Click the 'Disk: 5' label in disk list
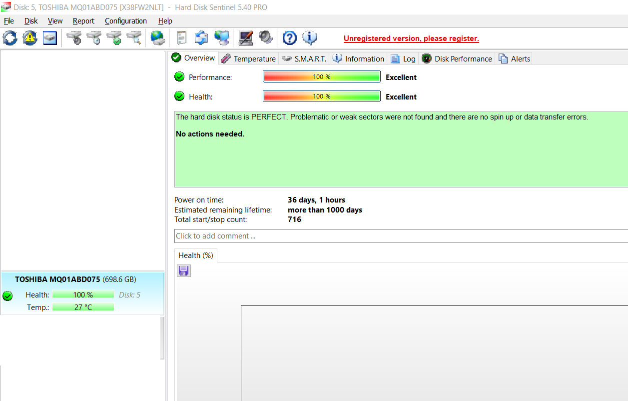This screenshot has width=628, height=401. 130,295
